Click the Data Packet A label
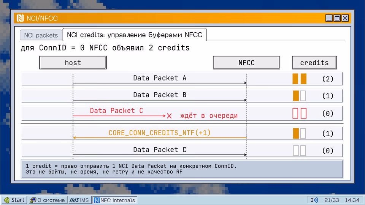The width and height of the screenshot is (365, 205). point(160,78)
